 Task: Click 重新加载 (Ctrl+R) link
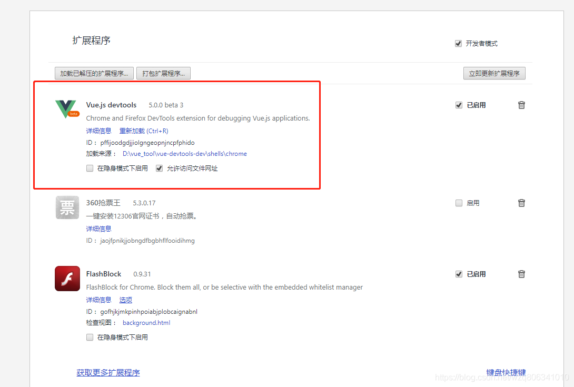pyautogui.click(x=144, y=131)
